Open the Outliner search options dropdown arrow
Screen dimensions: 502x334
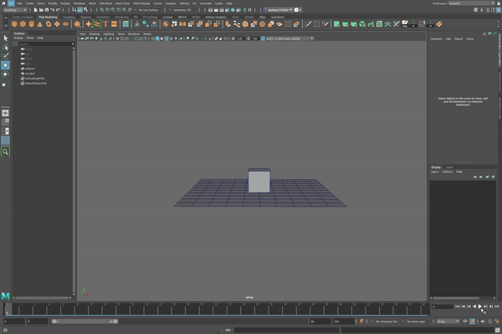point(73,44)
